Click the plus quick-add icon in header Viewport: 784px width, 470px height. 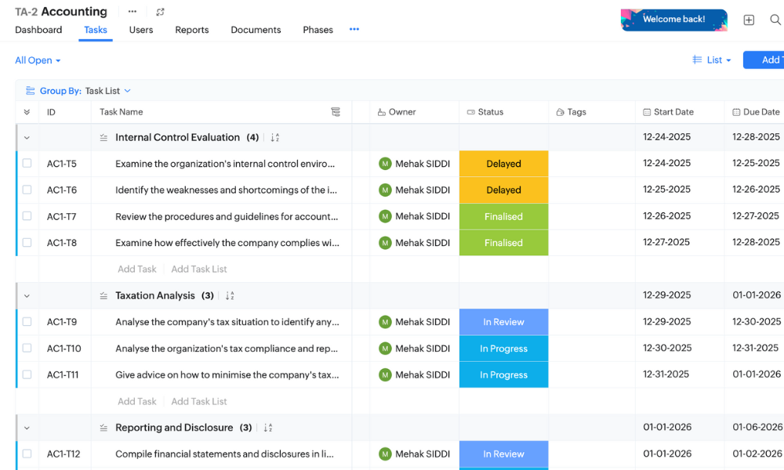pos(749,20)
